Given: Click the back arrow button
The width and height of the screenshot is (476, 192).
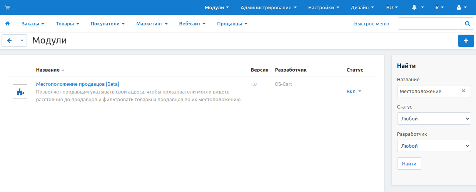Looking at the screenshot, I should coord(10,40).
